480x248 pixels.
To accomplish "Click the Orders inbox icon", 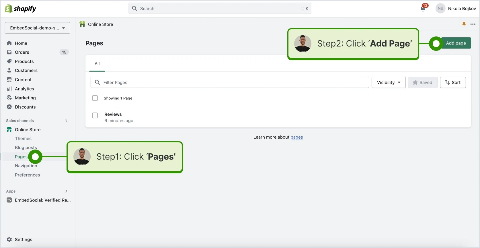I will pyautogui.click(x=9, y=52).
